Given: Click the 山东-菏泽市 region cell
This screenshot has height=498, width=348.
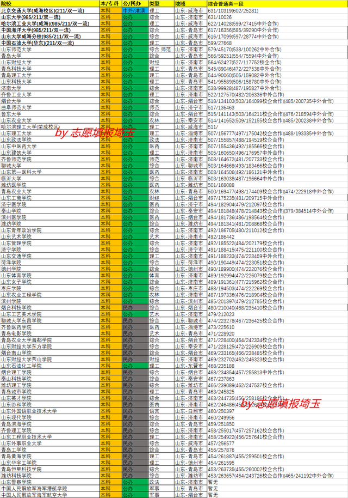Looking at the screenshot, I should (x=191, y=263).
